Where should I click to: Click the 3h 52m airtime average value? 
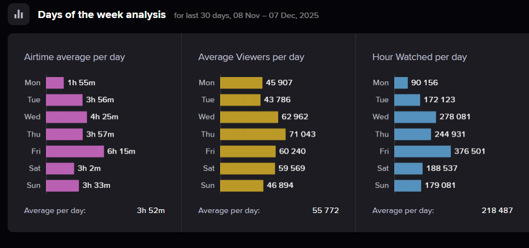click(x=151, y=210)
